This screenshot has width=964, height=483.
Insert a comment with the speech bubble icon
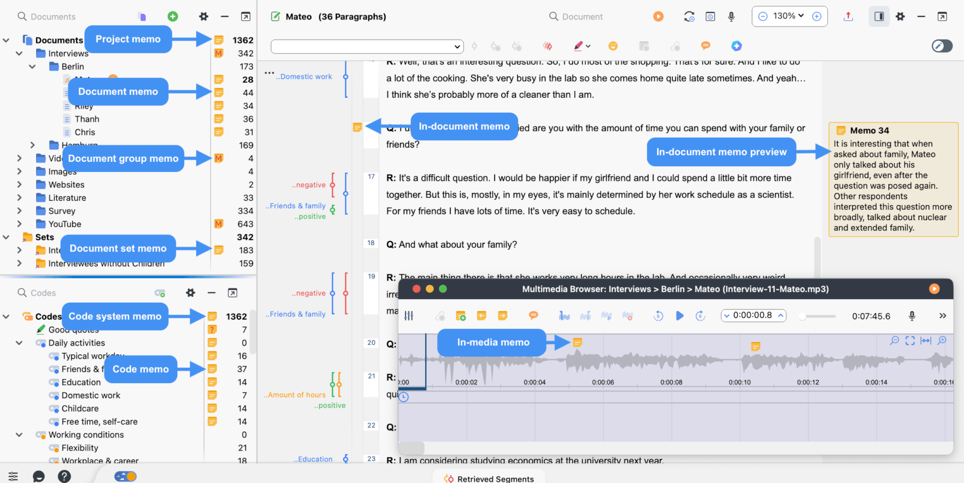click(x=705, y=46)
